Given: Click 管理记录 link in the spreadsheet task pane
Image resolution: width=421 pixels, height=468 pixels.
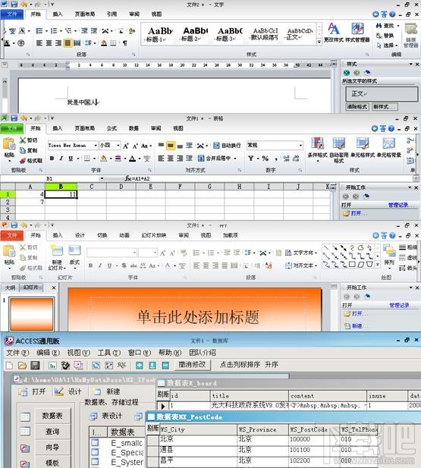Looking at the screenshot, I should click(x=400, y=205).
